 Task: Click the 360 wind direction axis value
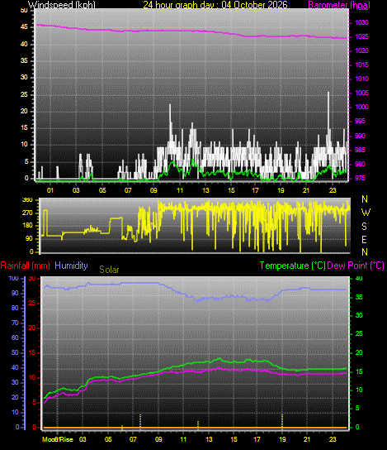pyautogui.click(x=27, y=200)
